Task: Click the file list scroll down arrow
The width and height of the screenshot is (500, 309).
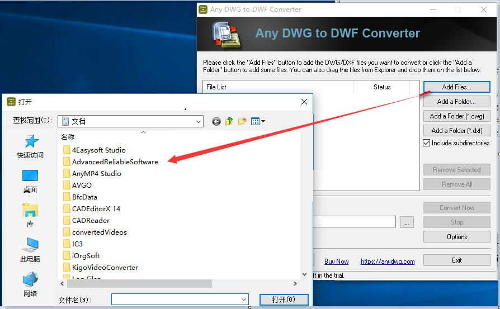Action: (x=304, y=274)
